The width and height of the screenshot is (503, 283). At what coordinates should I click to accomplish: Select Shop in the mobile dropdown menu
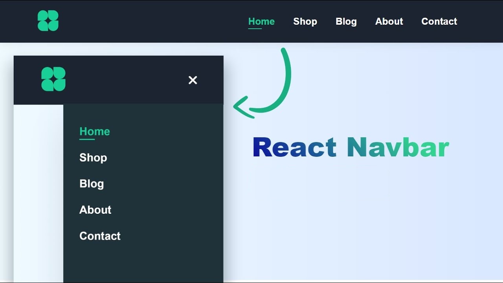click(93, 158)
